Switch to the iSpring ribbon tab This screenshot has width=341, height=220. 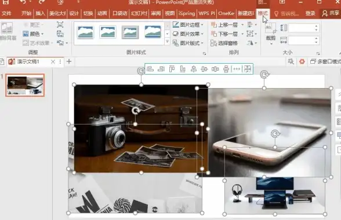coord(187,13)
